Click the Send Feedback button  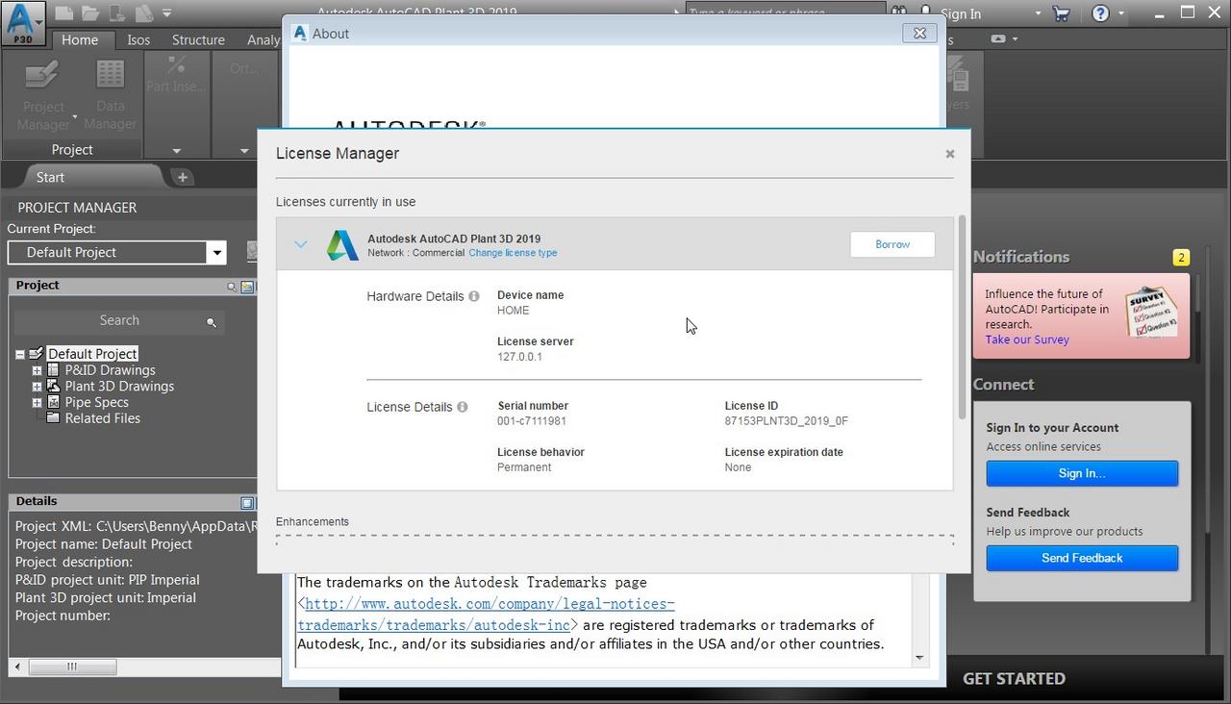1082,558
